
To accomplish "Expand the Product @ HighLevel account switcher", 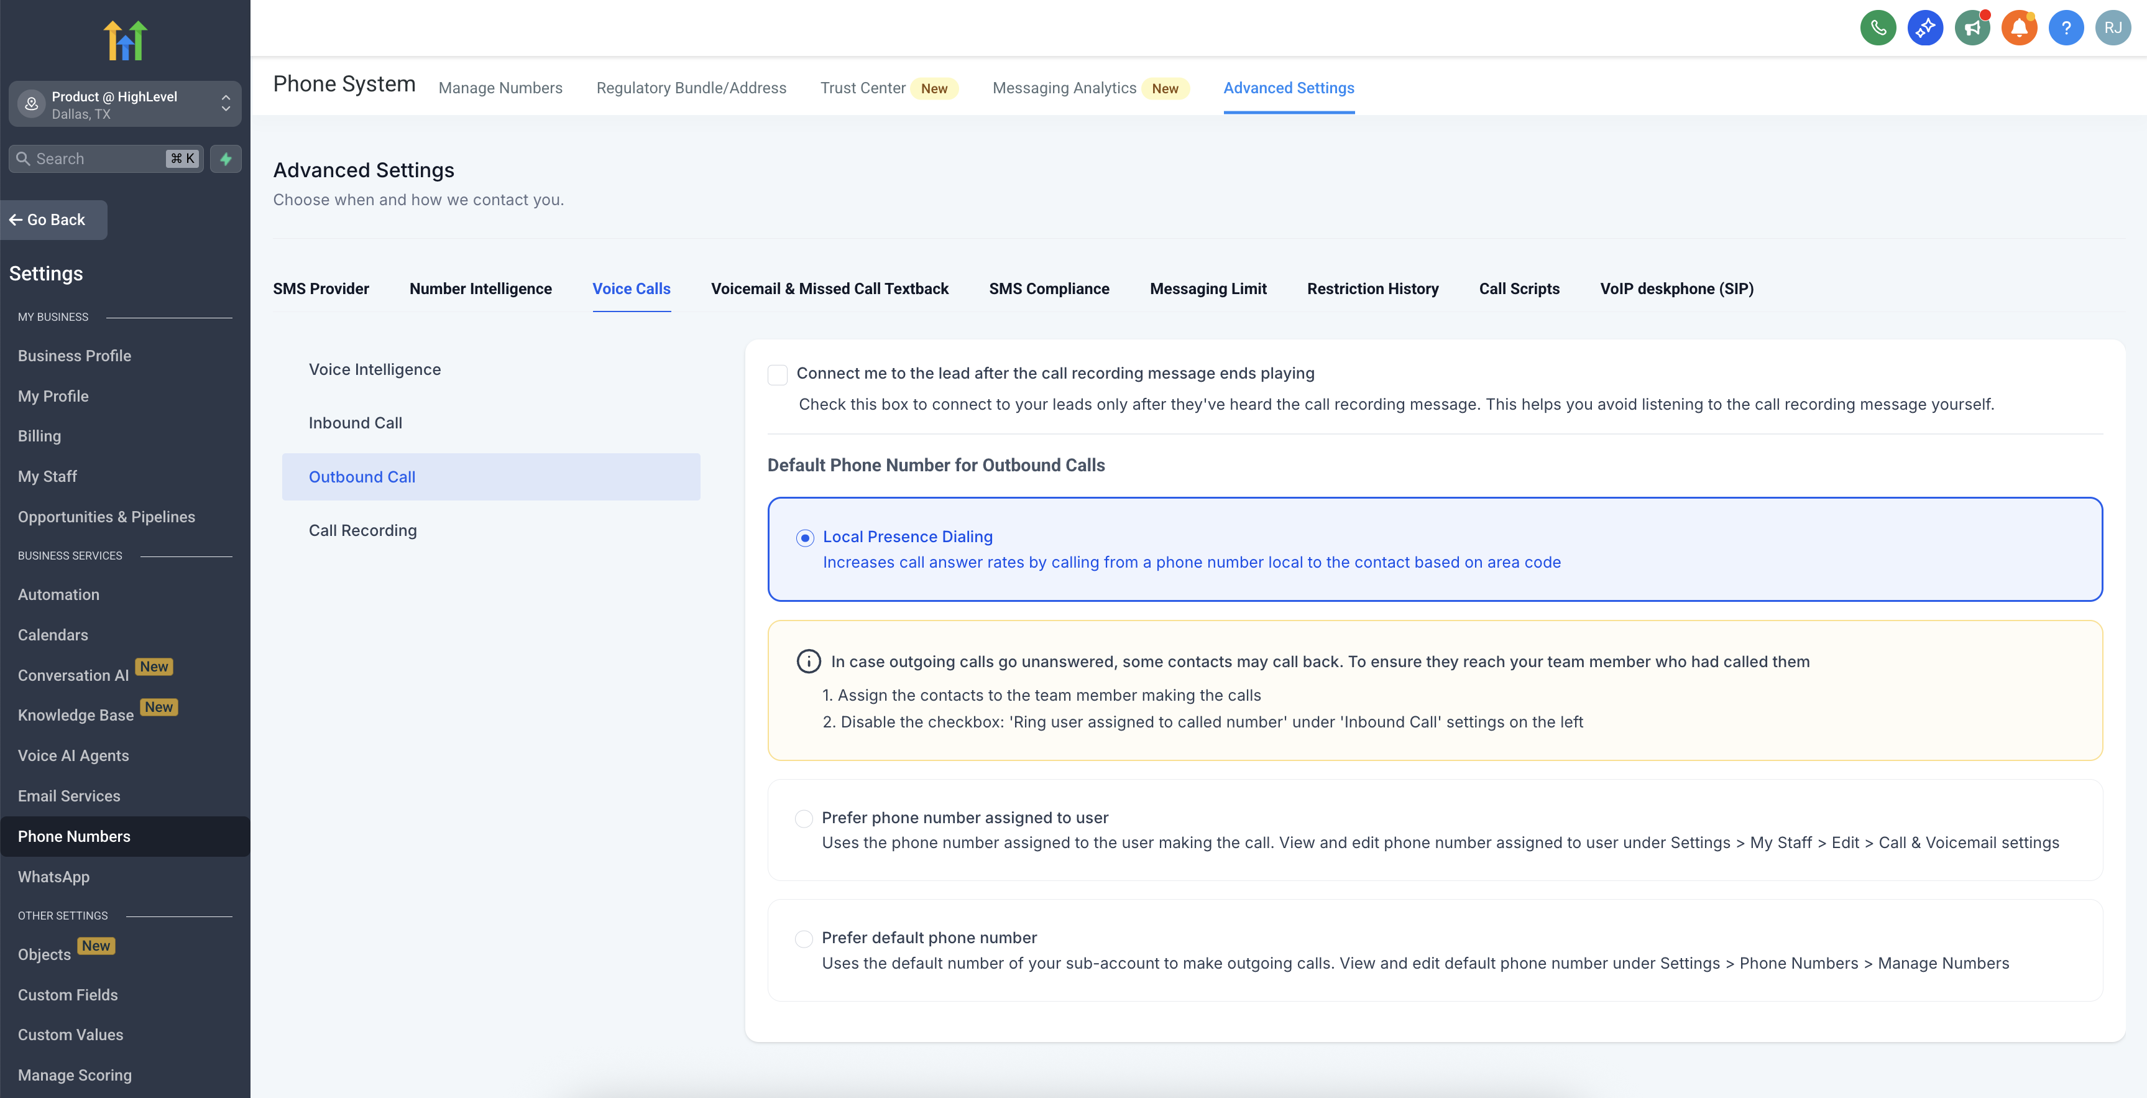I will (125, 104).
